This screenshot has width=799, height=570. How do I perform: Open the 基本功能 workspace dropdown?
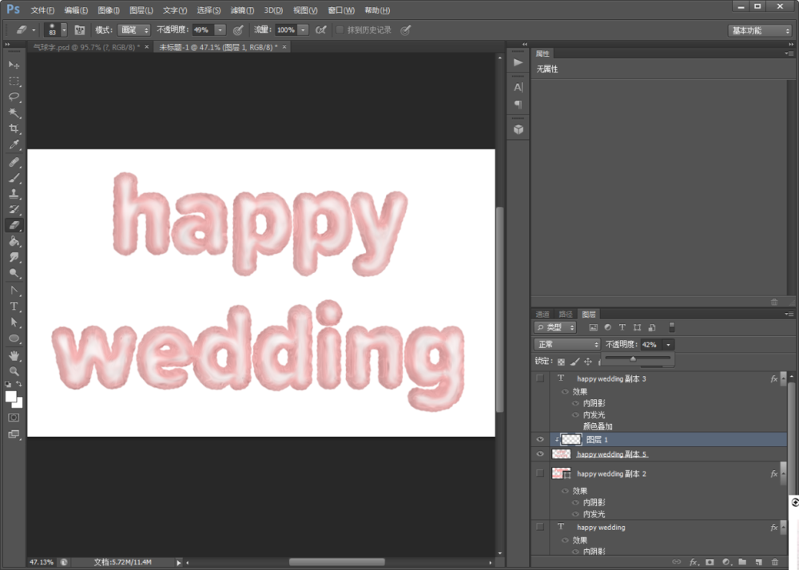[x=760, y=30]
